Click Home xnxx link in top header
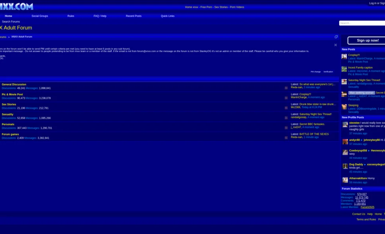Viewport: 385px width, 234px height. (x=192, y=7)
